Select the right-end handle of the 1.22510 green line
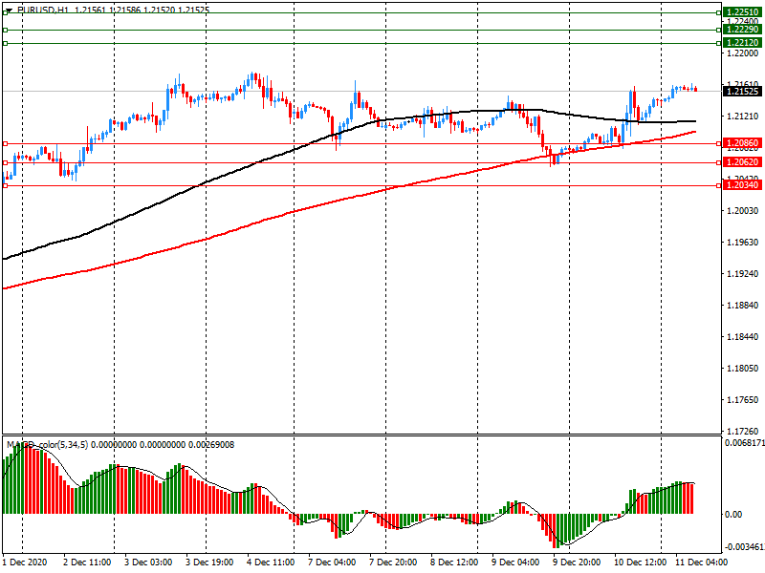This screenshot has width=765, height=573. point(719,13)
